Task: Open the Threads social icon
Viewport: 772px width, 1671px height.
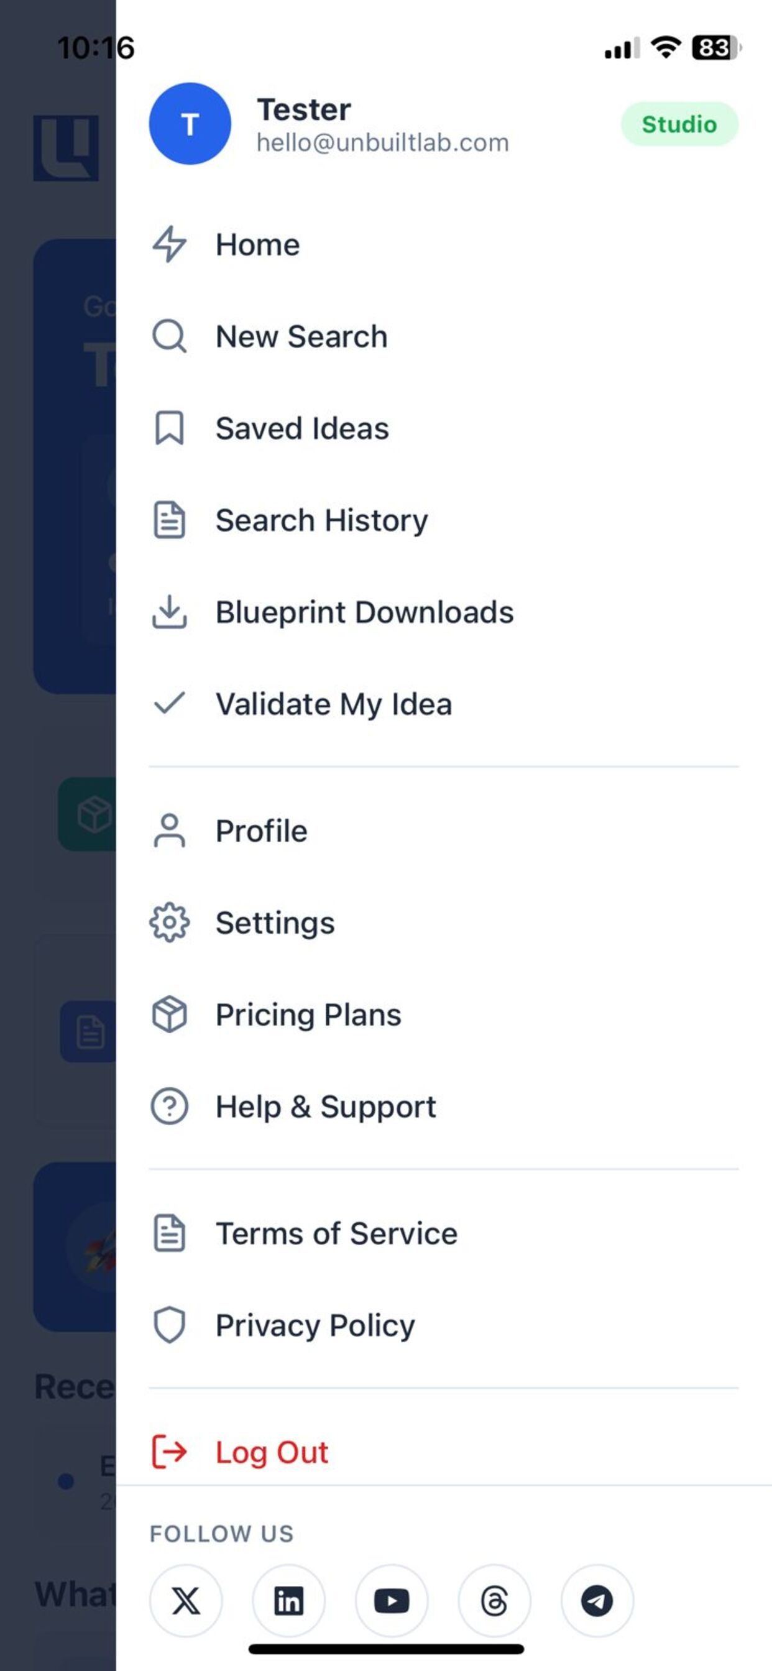Action: (x=494, y=1600)
